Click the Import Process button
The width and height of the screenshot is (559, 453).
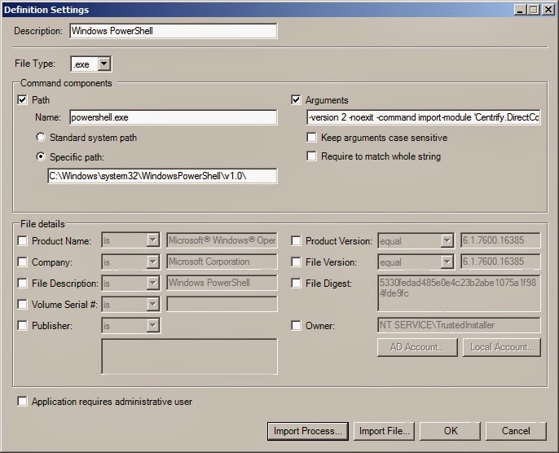[x=308, y=431]
